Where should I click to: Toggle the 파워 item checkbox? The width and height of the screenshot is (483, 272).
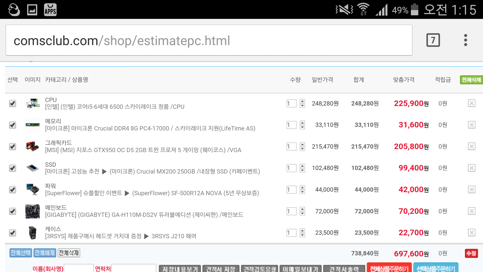pos(13,189)
